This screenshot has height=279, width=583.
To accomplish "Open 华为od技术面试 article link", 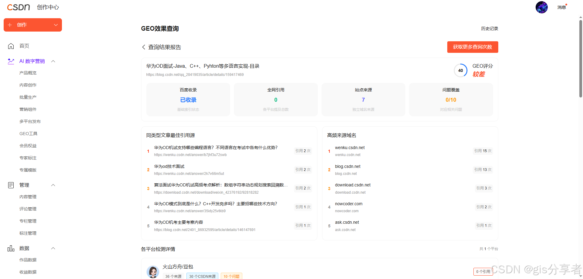I will coord(169,166).
